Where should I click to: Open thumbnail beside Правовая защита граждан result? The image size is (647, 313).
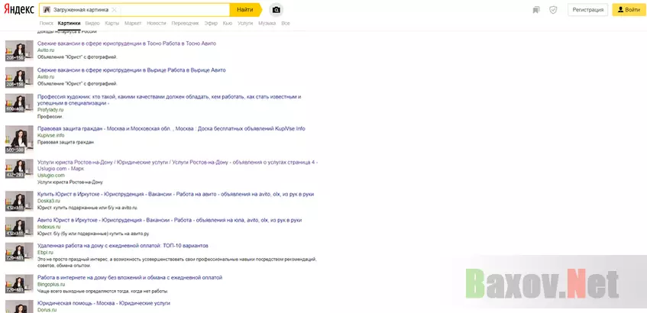click(x=19, y=140)
